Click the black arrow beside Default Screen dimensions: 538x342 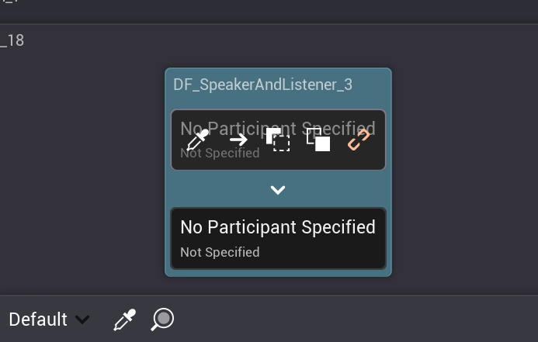[82, 320]
